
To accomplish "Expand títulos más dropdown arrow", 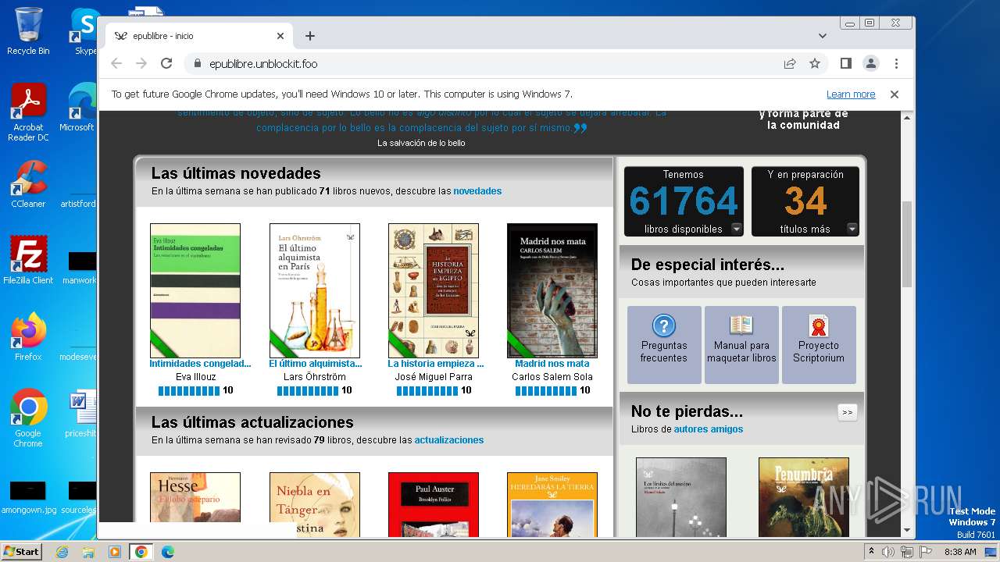I will pyautogui.click(x=852, y=229).
